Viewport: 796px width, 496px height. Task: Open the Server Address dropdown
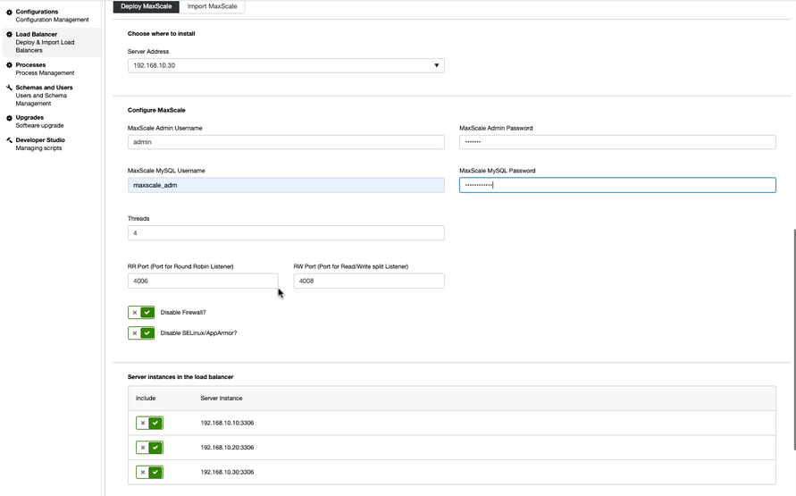coord(286,65)
